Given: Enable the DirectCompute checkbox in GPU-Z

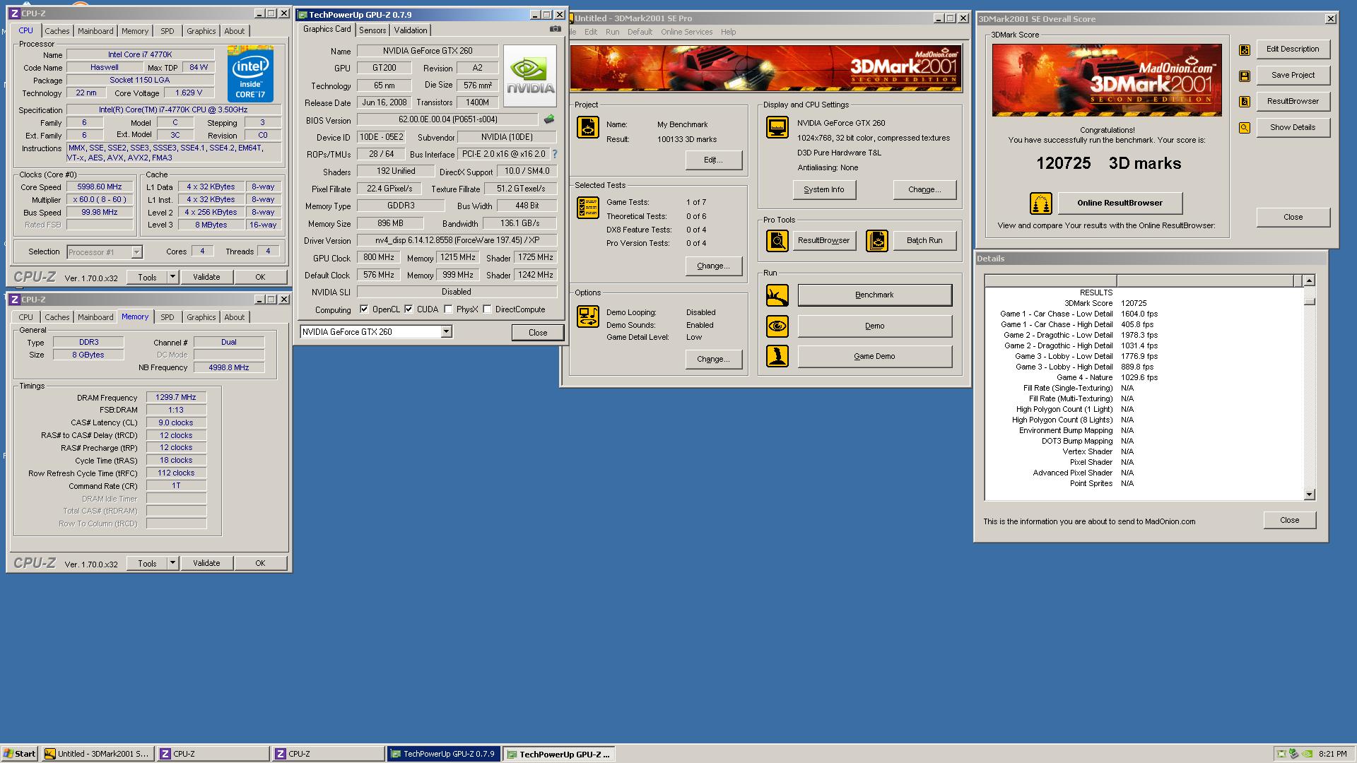Looking at the screenshot, I should pyautogui.click(x=487, y=309).
